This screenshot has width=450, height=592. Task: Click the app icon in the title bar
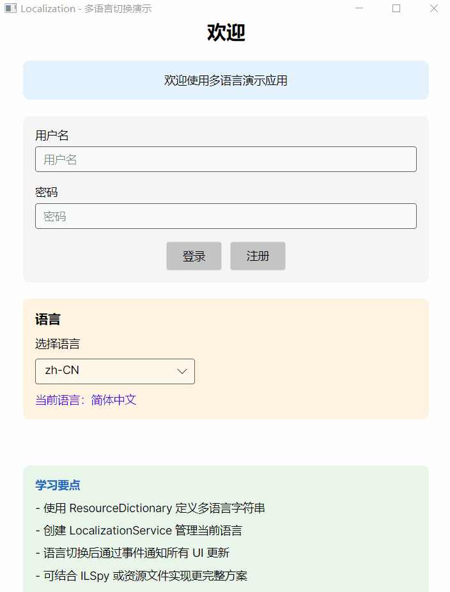click(x=10, y=9)
